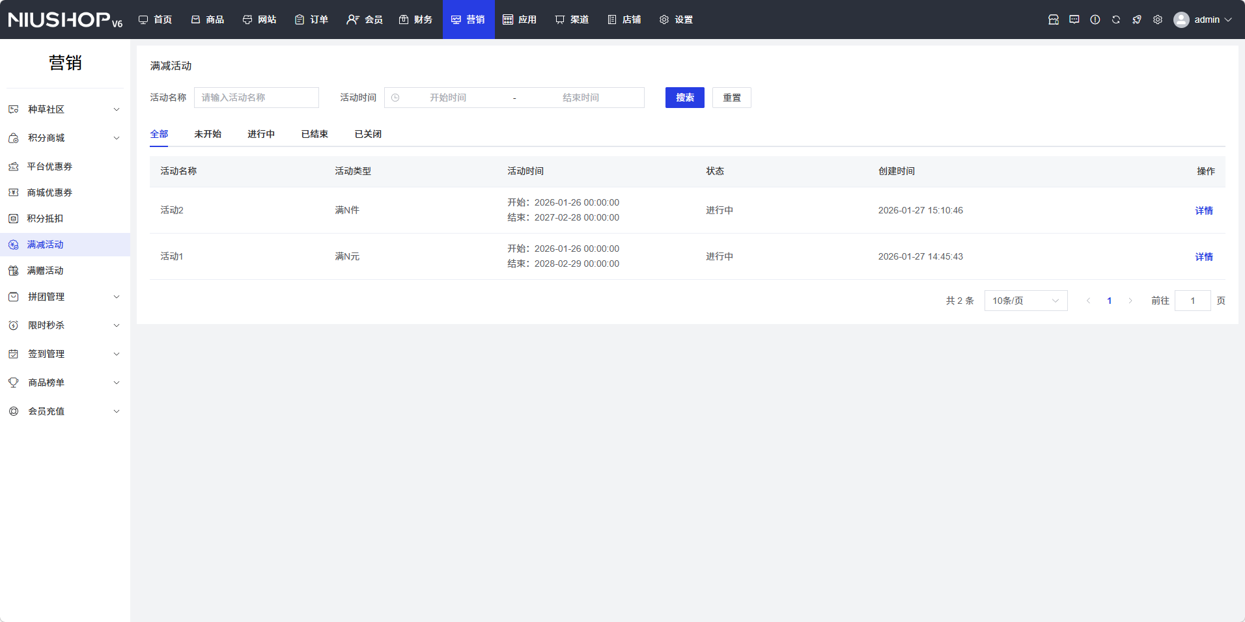Select the 已结束 filter tab

pos(314,134)
